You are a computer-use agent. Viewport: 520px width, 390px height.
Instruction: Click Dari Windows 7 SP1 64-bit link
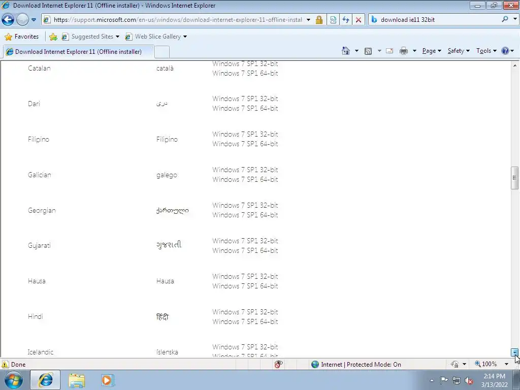(245, 109)
